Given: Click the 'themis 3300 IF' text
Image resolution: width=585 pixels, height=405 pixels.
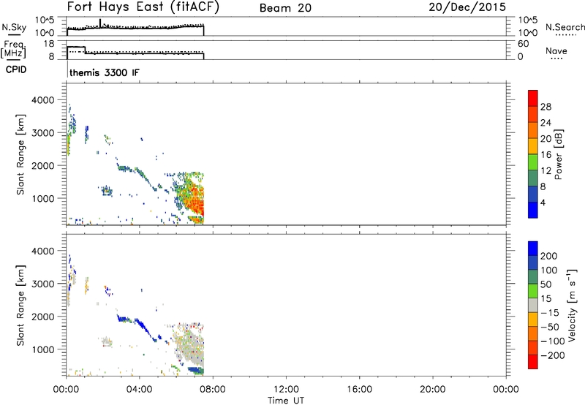Looking at the screenshot, I should click(105, 72).
